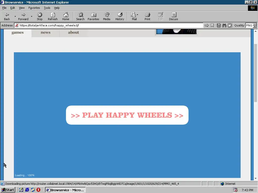Open the Quality PNG combo box
The width and height of the screenshot is (258, 193).
pyautogui.click(x=249, y=25)
